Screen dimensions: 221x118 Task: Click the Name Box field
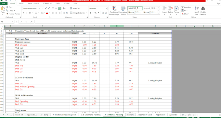6,22
